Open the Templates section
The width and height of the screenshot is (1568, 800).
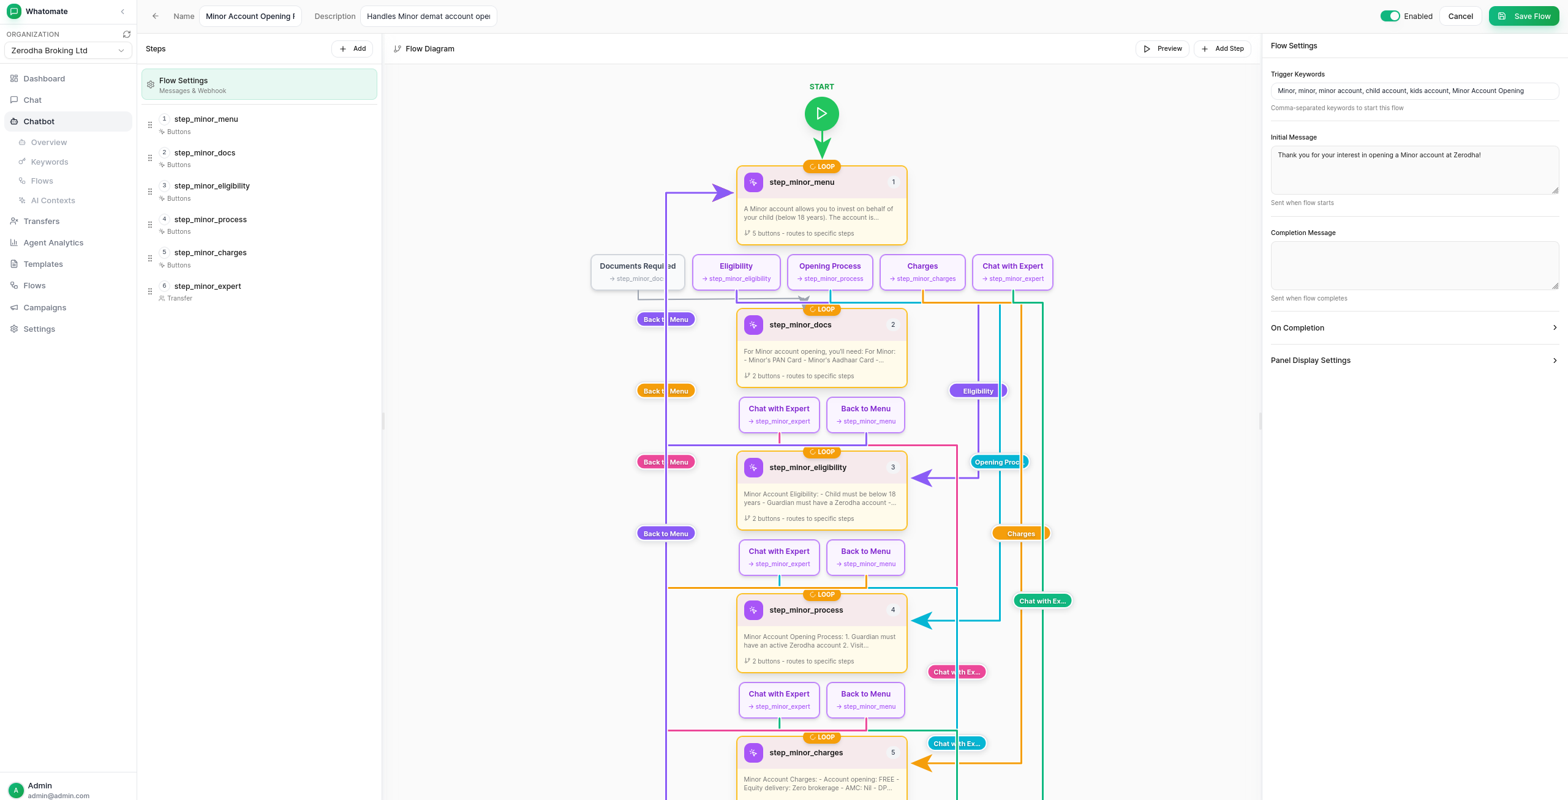tap(43, 264)
